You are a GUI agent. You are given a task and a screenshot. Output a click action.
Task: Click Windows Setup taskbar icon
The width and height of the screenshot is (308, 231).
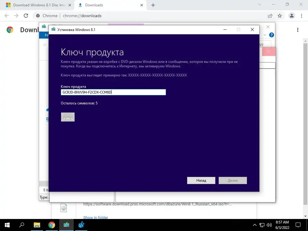[x=66, y=225]
